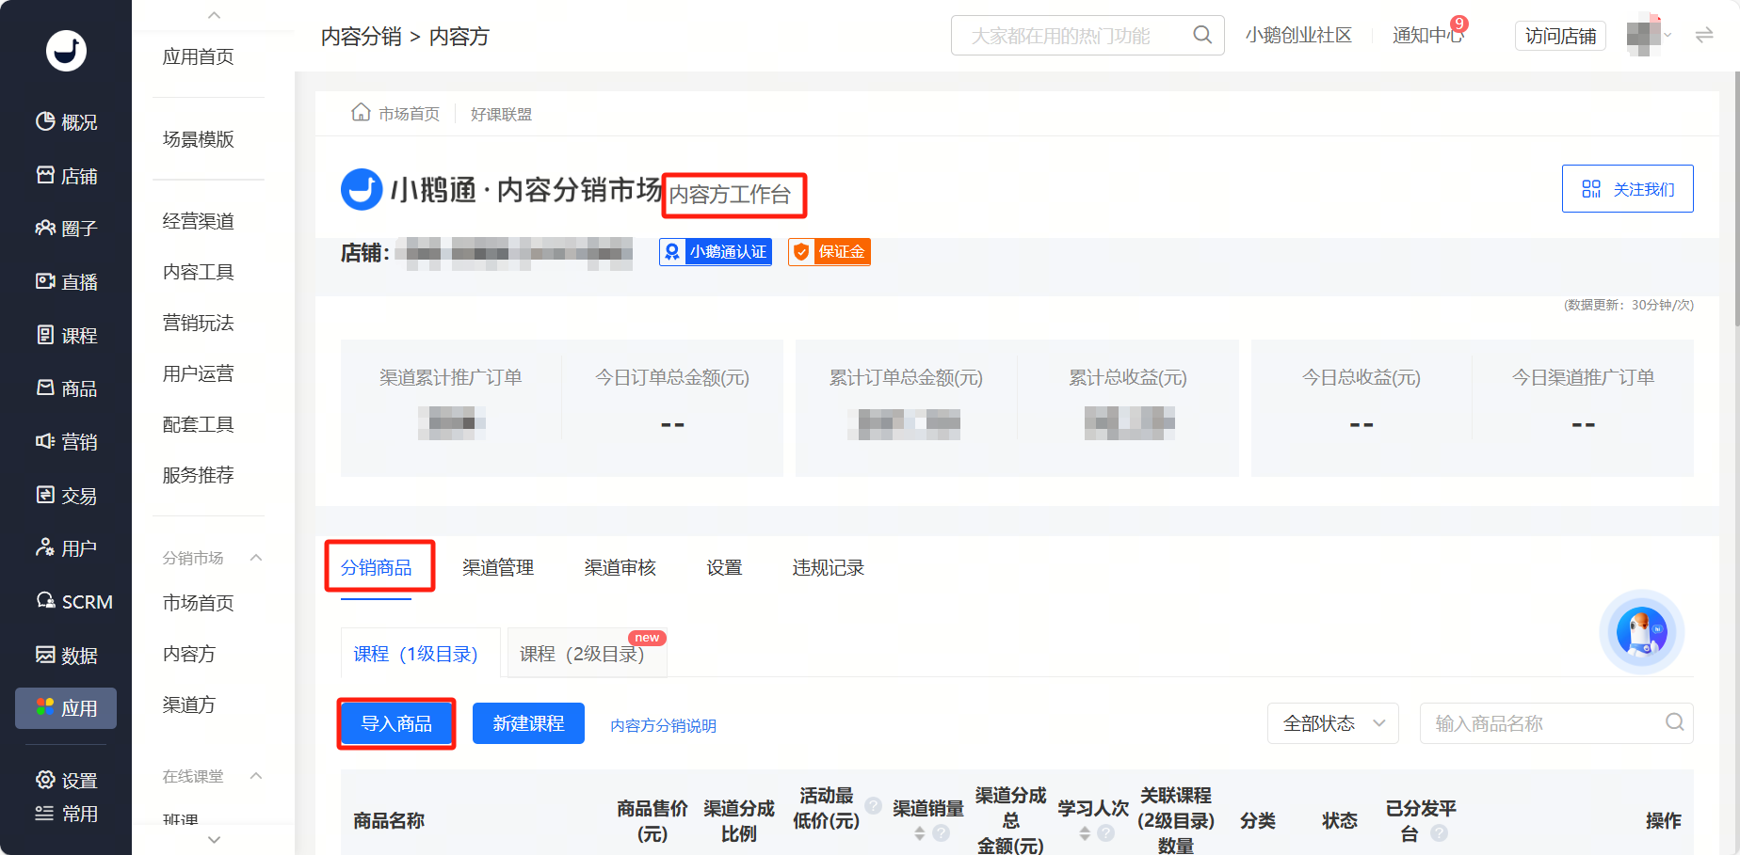Click the 导入商品 button

point(396,723)
